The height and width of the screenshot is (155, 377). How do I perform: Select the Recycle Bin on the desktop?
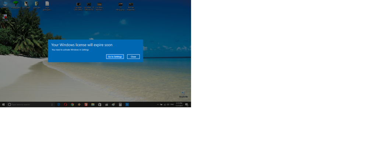point(183,94)
